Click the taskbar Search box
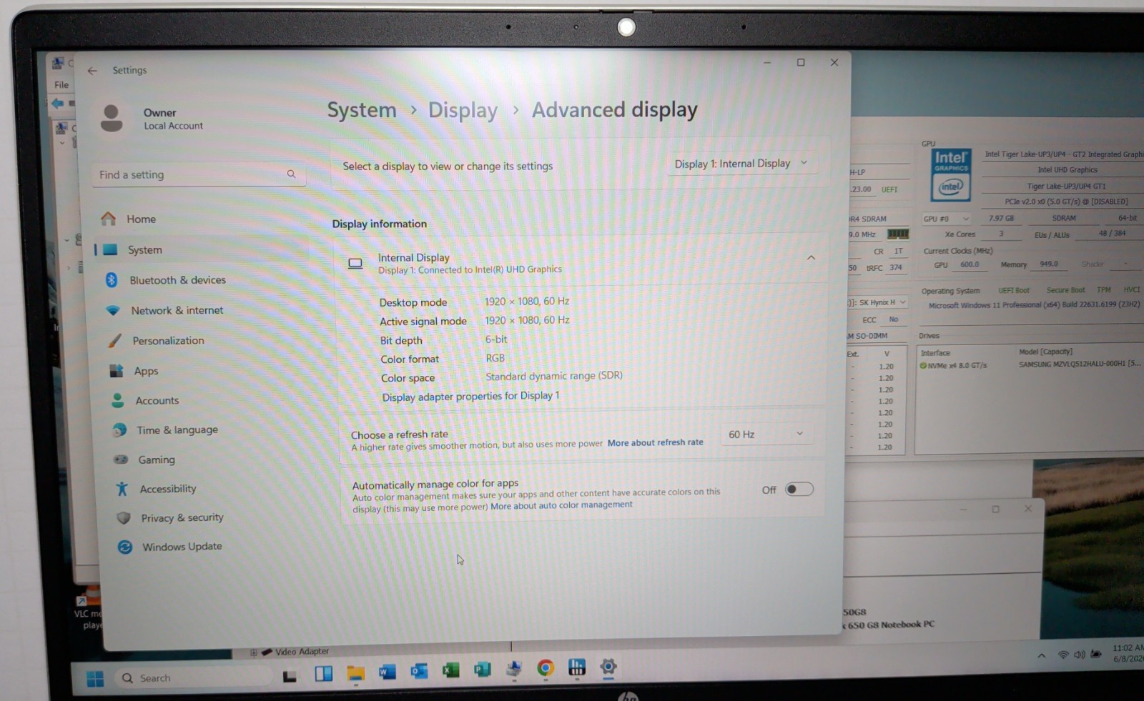The image size is (1144, 701). [x=194, y=678]
